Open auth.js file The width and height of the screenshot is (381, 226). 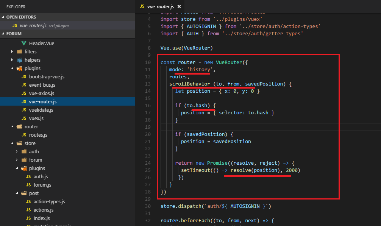(41, 176)
